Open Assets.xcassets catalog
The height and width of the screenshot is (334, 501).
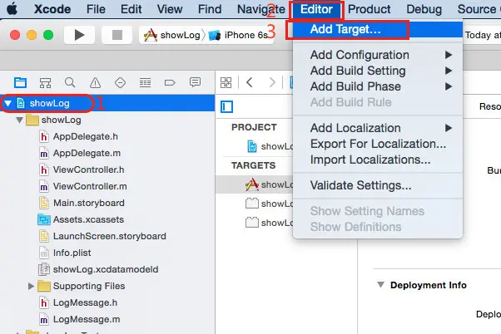(88, 219)
